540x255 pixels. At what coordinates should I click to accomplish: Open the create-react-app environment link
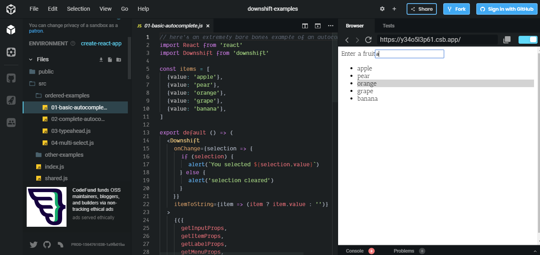pos(101,44)
